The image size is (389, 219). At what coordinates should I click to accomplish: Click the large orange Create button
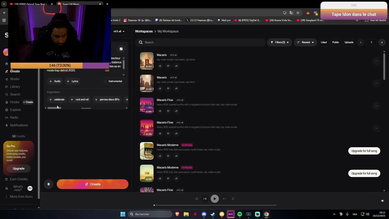[x=92, y=184]
